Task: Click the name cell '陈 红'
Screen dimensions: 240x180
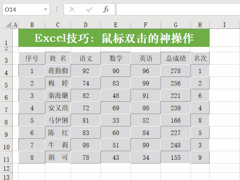Action: click(58, 132)
